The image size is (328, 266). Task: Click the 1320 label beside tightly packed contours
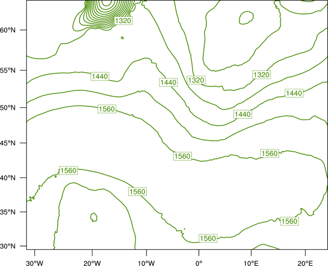pos(123,21)
